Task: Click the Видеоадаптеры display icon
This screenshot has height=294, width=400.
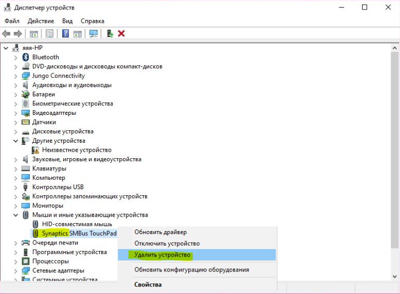Action: (25, 113)
